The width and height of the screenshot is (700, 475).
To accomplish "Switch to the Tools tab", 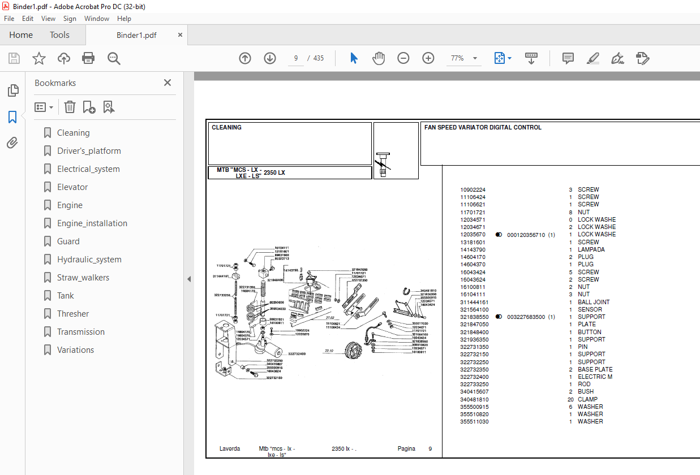I will 59,35.
